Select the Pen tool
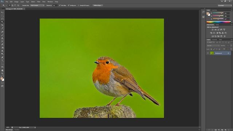233x131 pixels. coord(2,57)
